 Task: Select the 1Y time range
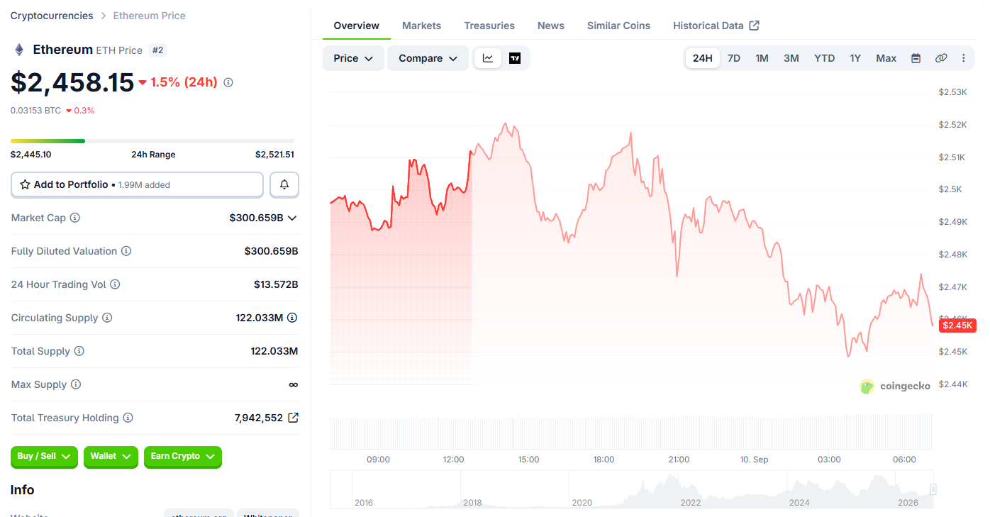856,58
